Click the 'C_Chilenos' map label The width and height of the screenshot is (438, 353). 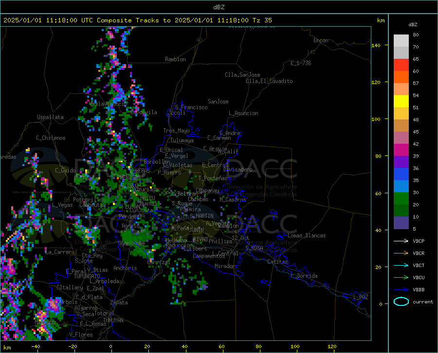(x=51, y=138)
